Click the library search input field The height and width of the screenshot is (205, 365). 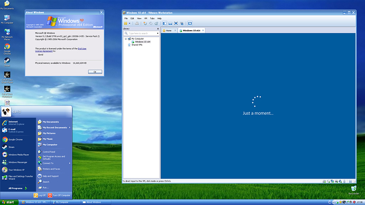point(141,33)
